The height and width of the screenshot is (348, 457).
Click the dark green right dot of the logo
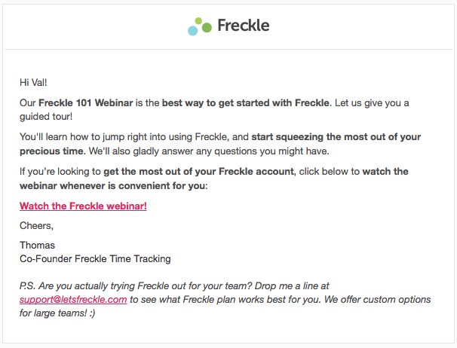[207, 27]
